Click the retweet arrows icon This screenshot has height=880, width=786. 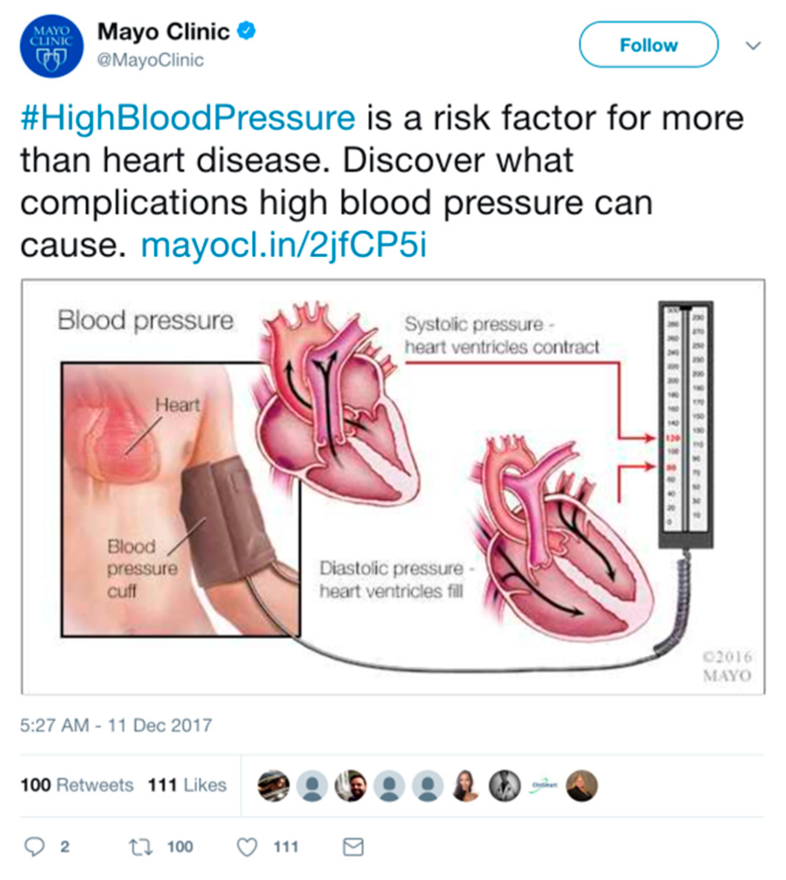click(141, 847)
